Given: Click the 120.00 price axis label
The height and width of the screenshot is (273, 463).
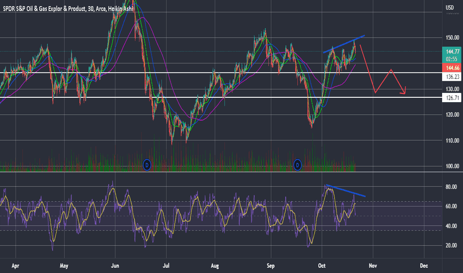Looking at the screenshot, I should point(453,115).
